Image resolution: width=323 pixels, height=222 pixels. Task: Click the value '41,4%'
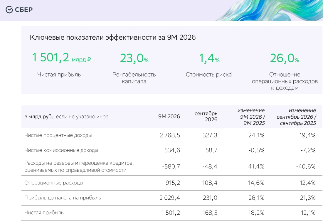[x=256, y=166]
